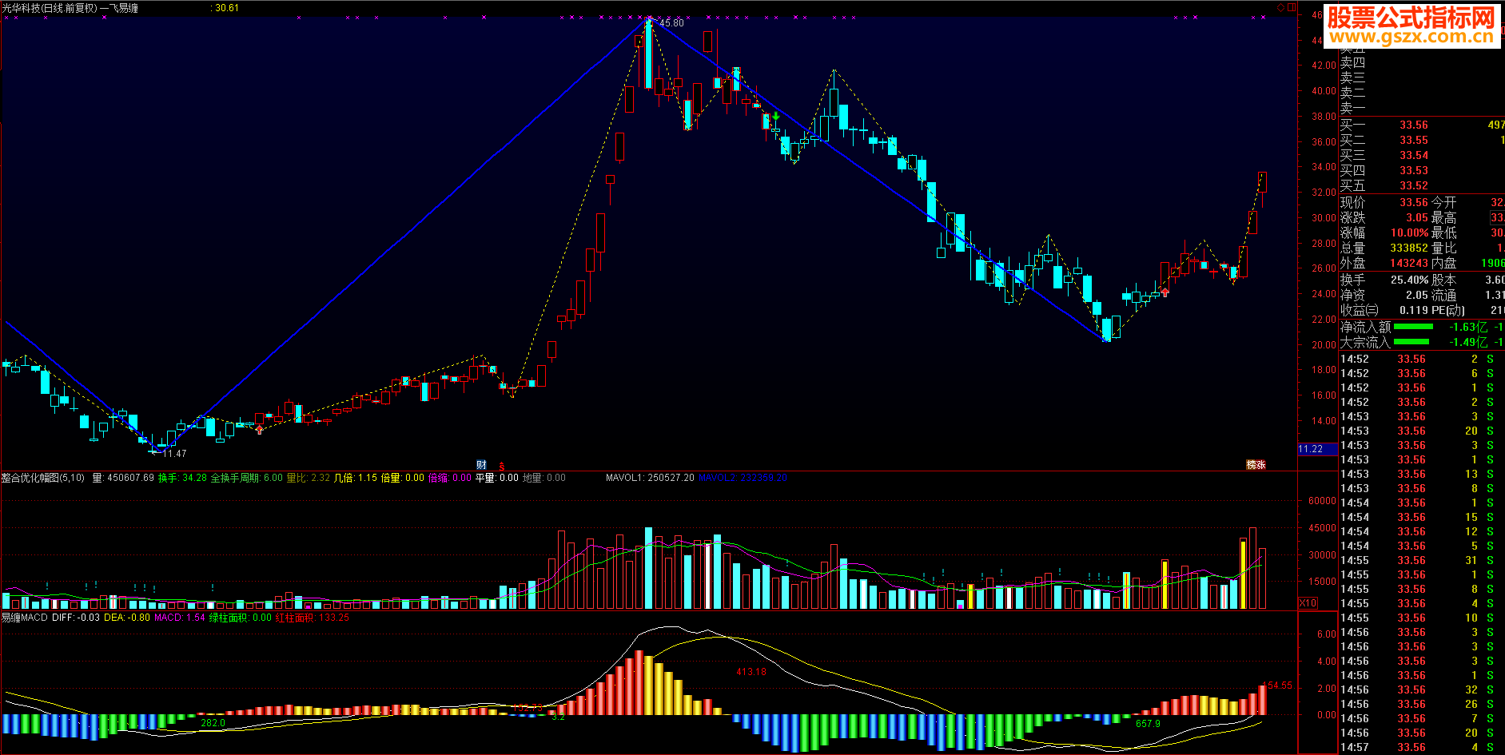Click the 14:53 tick with volume 20
Viewport: 1505px width, 755px height.
[1421, 431]
